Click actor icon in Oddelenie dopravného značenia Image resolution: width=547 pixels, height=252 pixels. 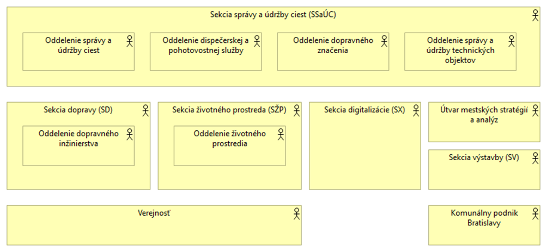coord(384,41)
